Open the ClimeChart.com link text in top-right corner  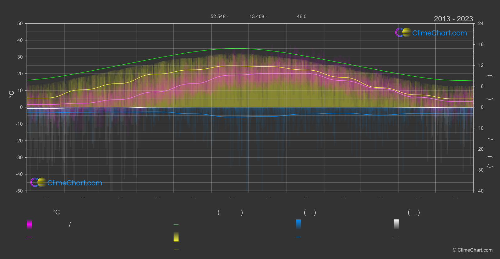coord(439,33)
